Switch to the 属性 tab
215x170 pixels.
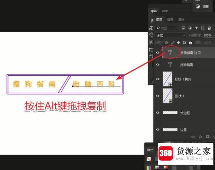181,20
